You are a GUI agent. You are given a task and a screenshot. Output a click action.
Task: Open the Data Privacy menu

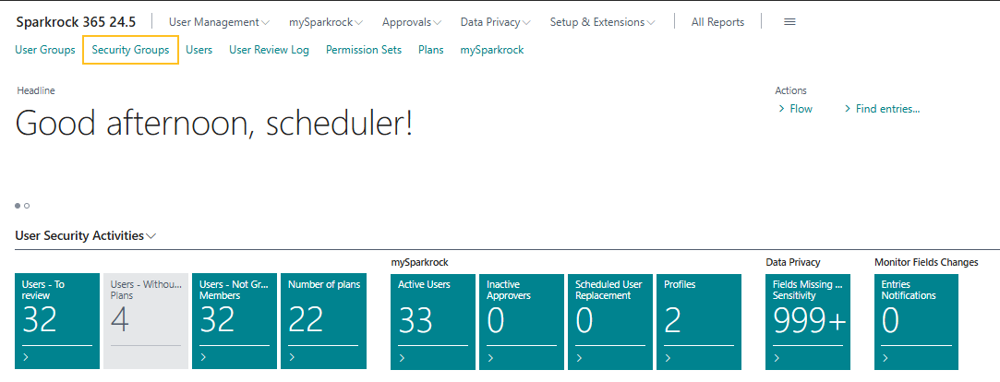point(495,22)
